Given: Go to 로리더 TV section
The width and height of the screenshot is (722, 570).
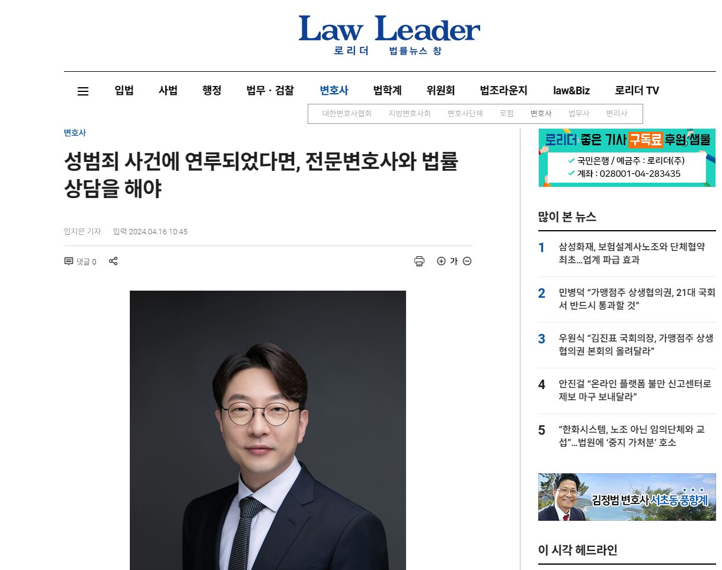Looking at the screenshot, I should point(637,91).
